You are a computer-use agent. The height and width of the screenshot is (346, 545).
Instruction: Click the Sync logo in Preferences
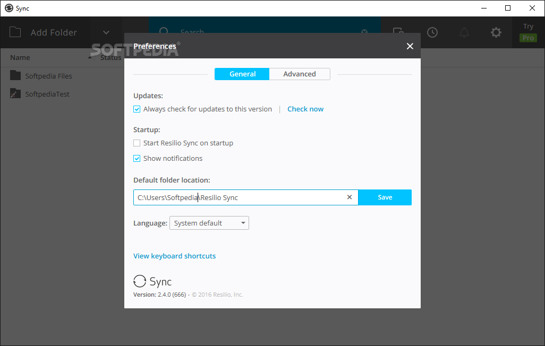152,281
